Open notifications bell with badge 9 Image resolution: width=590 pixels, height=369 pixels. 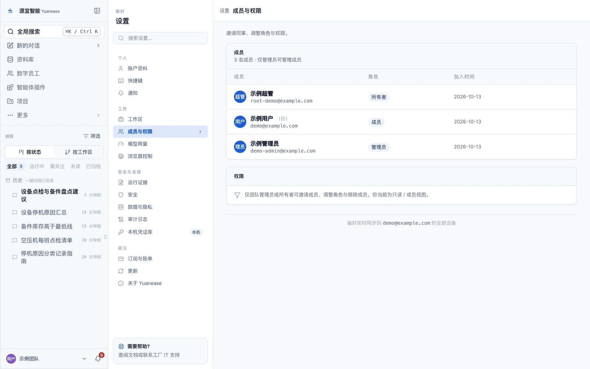(x=98, y=358)
